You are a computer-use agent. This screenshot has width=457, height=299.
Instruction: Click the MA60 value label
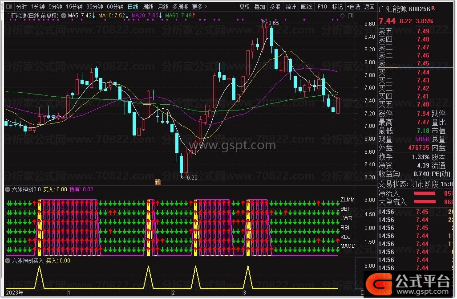(180, 16)
